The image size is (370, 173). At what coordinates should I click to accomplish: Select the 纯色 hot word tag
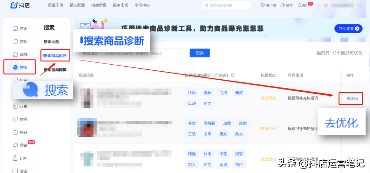click(239, 164)
